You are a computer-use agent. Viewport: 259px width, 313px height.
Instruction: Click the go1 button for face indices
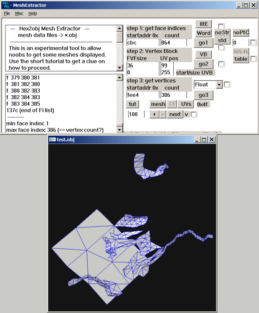click(203, 43)
